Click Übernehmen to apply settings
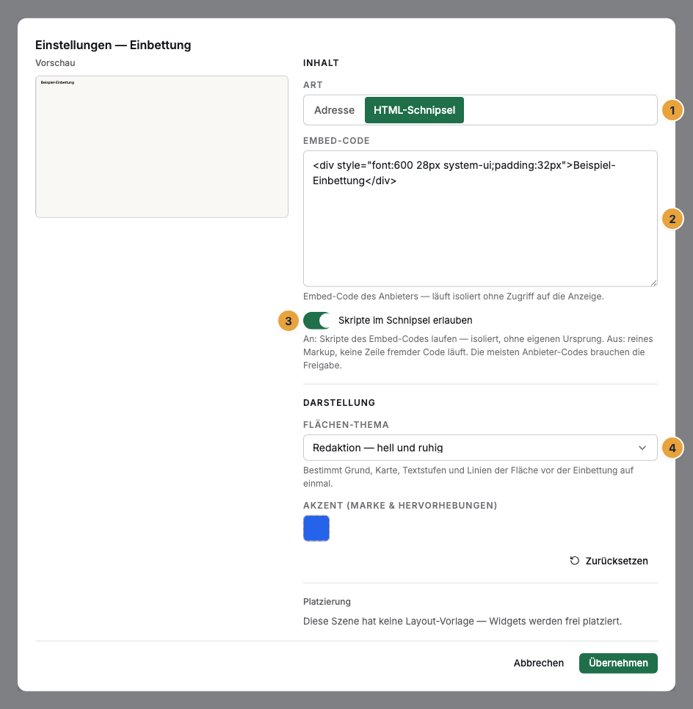 (618, 663)
